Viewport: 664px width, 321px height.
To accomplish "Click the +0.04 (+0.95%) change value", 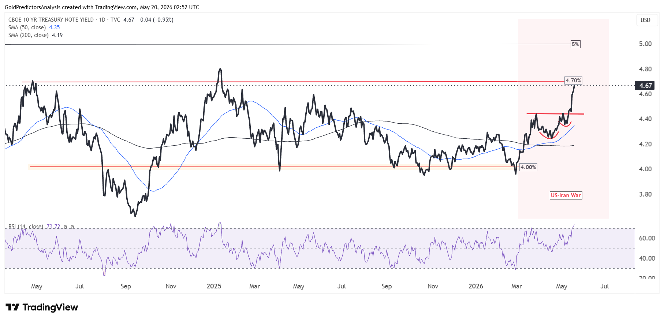I will (x=155, y=20).
